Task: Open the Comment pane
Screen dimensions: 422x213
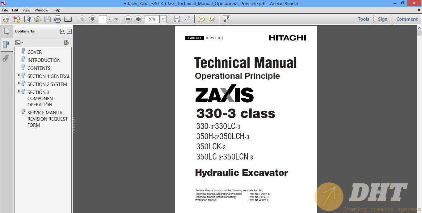Action: [x=407, y=19]
